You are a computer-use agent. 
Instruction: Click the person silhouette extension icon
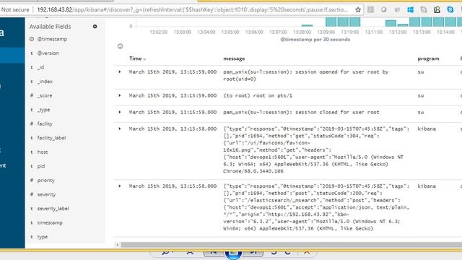tap(437, 9)
